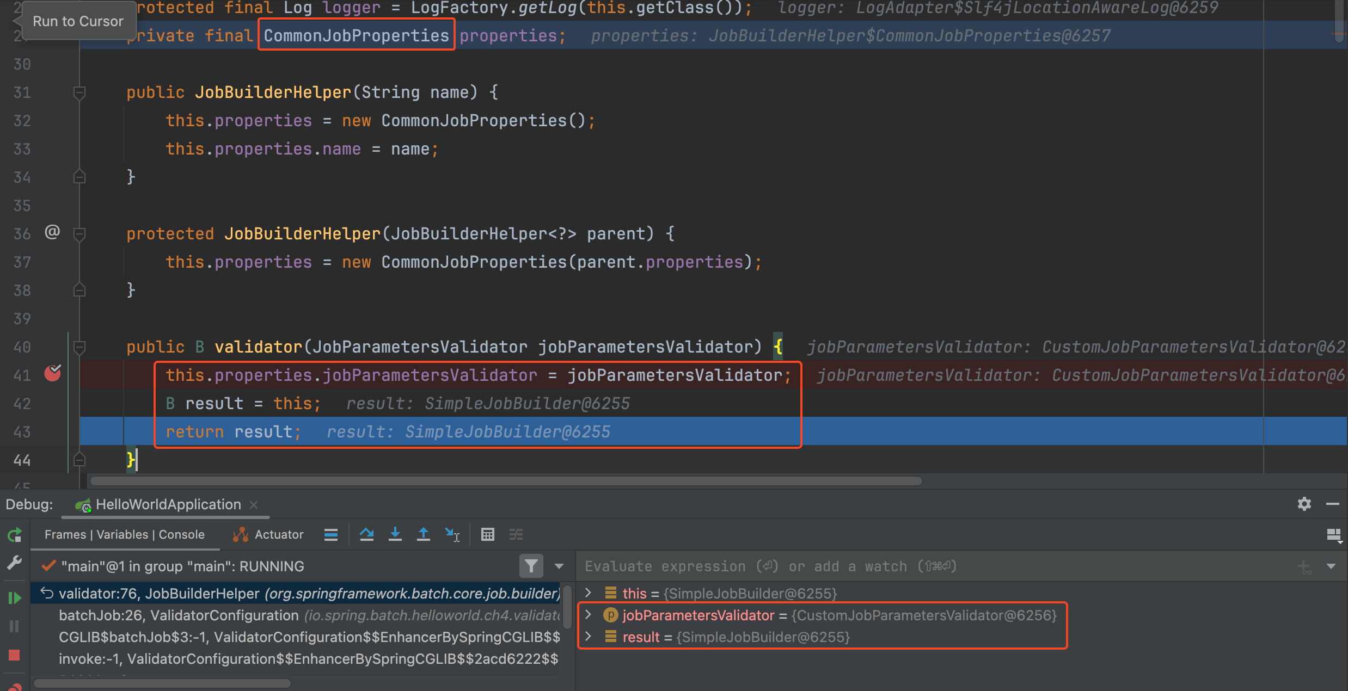Viewport: 1348px width, 691px height.
Task: Stop debugging with the red square
Action: pyautogui.click(x=15, y=655)
